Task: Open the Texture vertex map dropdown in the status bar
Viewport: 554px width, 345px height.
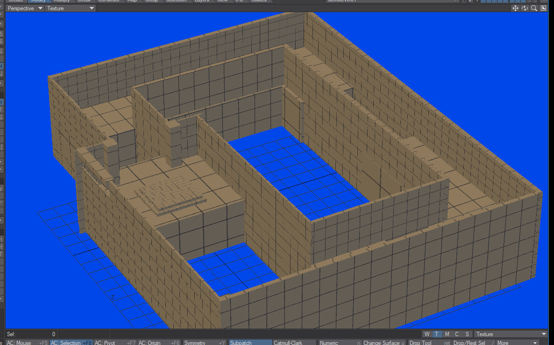Action: click(x=511, y=334)
